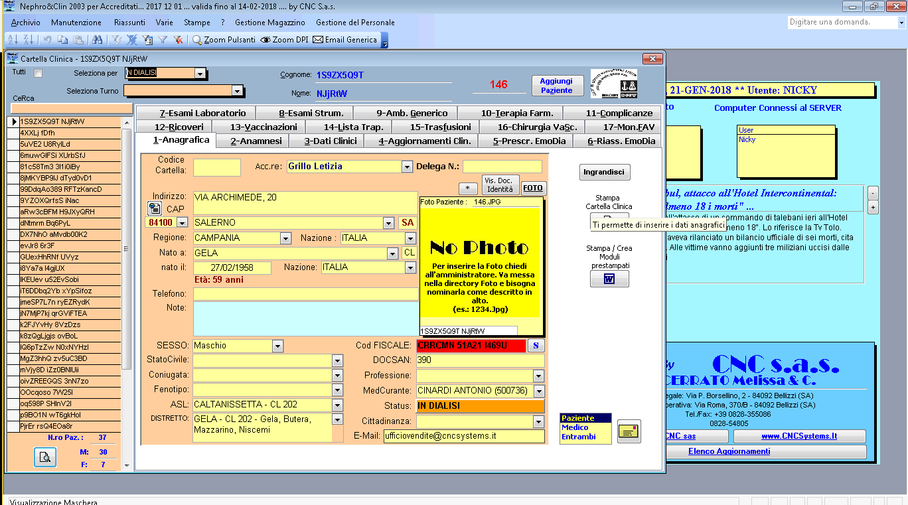908x505 pixels.
Task: Open the SESSO dropdown showing Maschio
Action: coord(277,346)
